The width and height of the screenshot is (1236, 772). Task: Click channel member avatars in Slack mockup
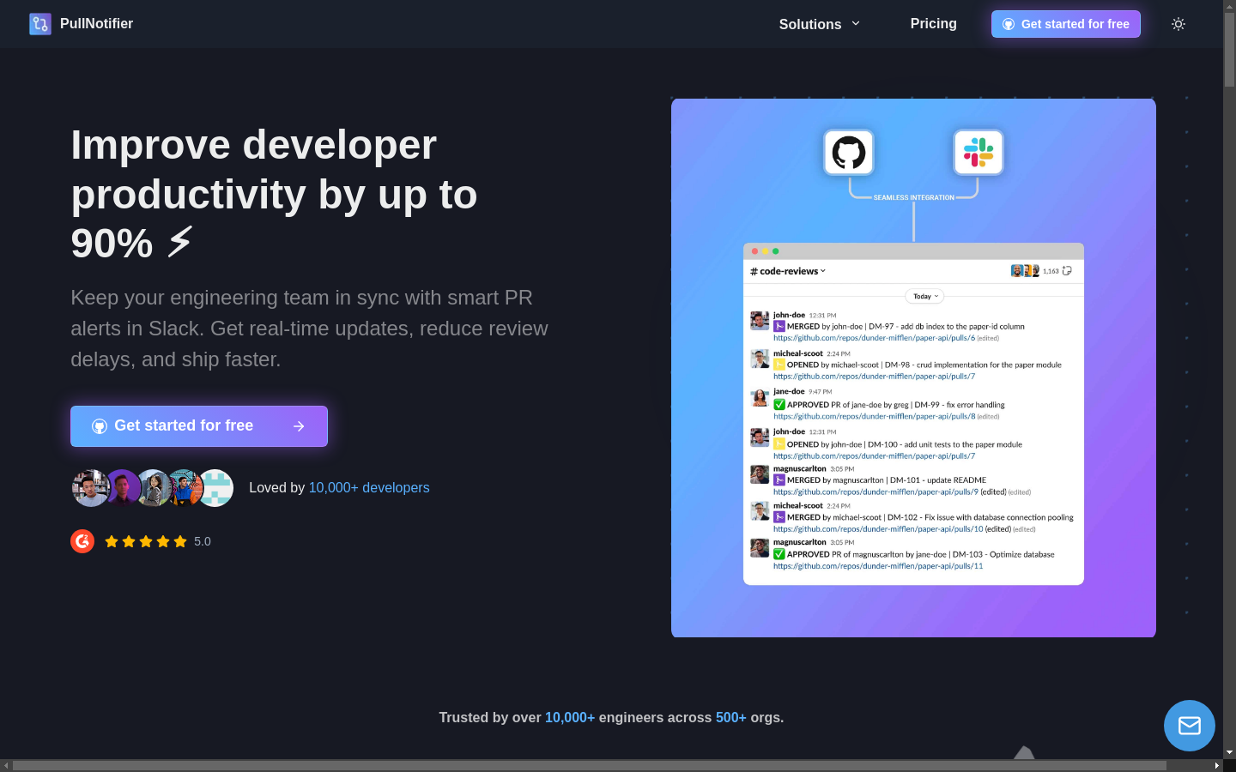tap(1025, 271)
